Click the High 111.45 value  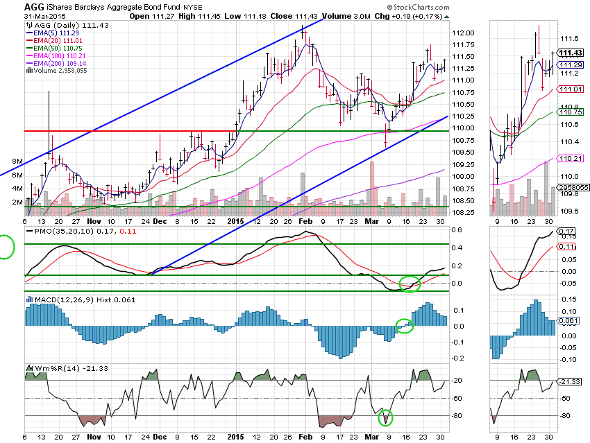pyautogui.click(x=199, y=16)
